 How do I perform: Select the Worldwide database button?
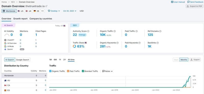click(x=9, y=11)
